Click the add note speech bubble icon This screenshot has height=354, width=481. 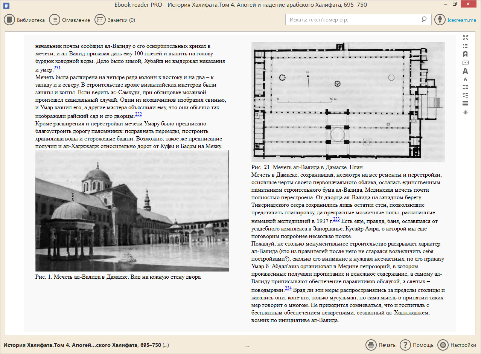click(x=466, y=63)
